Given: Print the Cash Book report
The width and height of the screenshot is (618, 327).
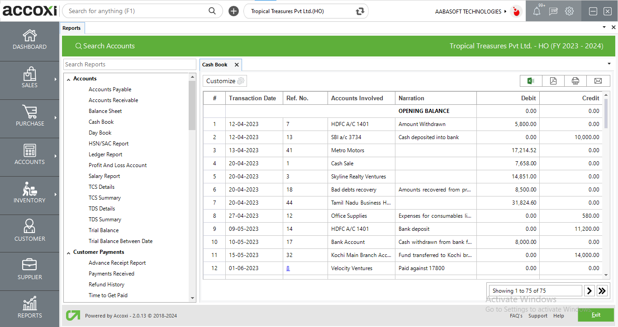Looking at the screenshot, I should pos(575,81).
